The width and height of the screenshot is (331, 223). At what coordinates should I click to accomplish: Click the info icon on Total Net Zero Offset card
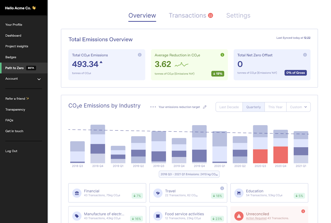(305, 55)
